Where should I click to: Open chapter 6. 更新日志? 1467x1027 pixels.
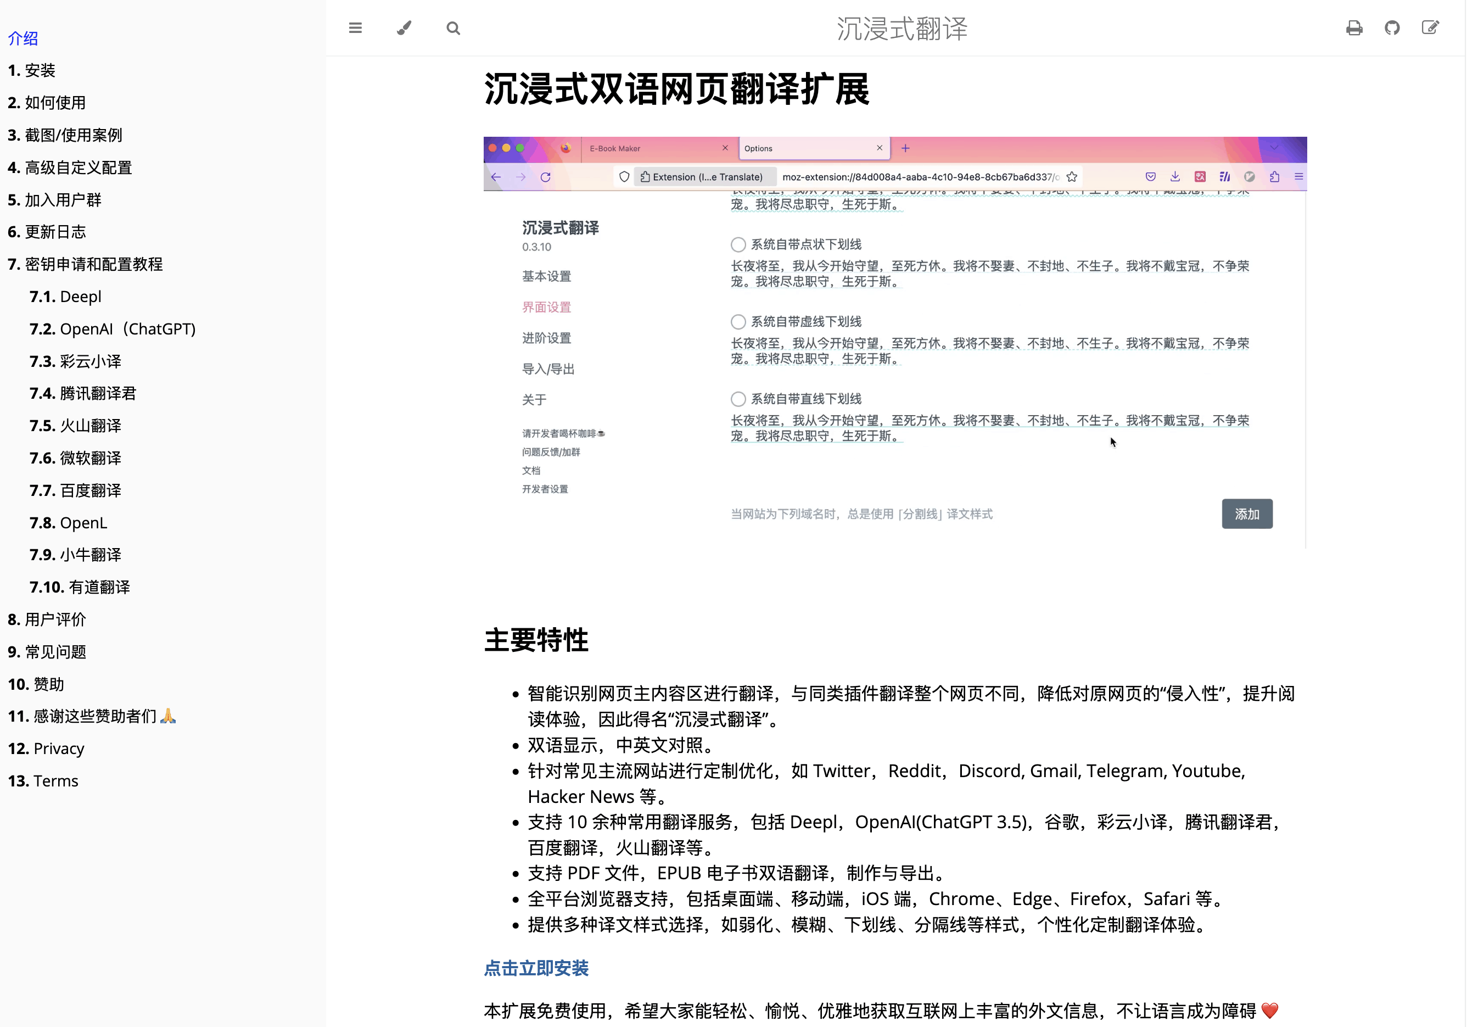tap(47, 232)
